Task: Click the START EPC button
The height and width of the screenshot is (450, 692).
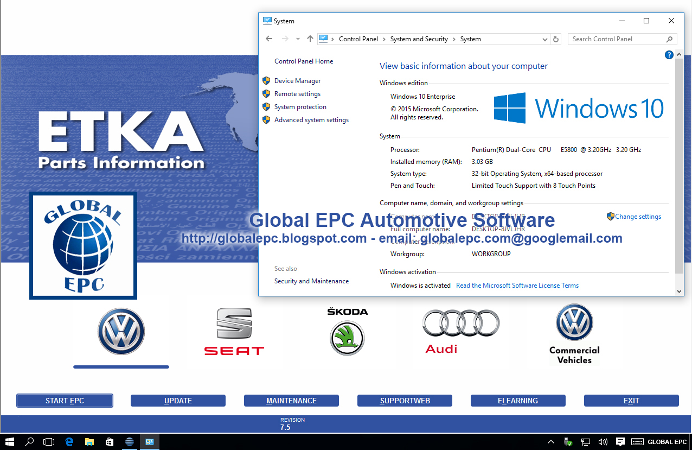Action: (x=65, y=401)
